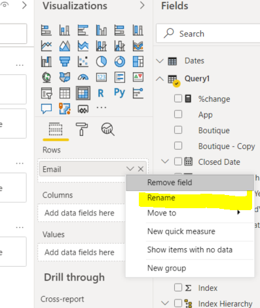Select the Key influencers visual
This screenshot has height=308, width=260.
[x=138, y=93]
